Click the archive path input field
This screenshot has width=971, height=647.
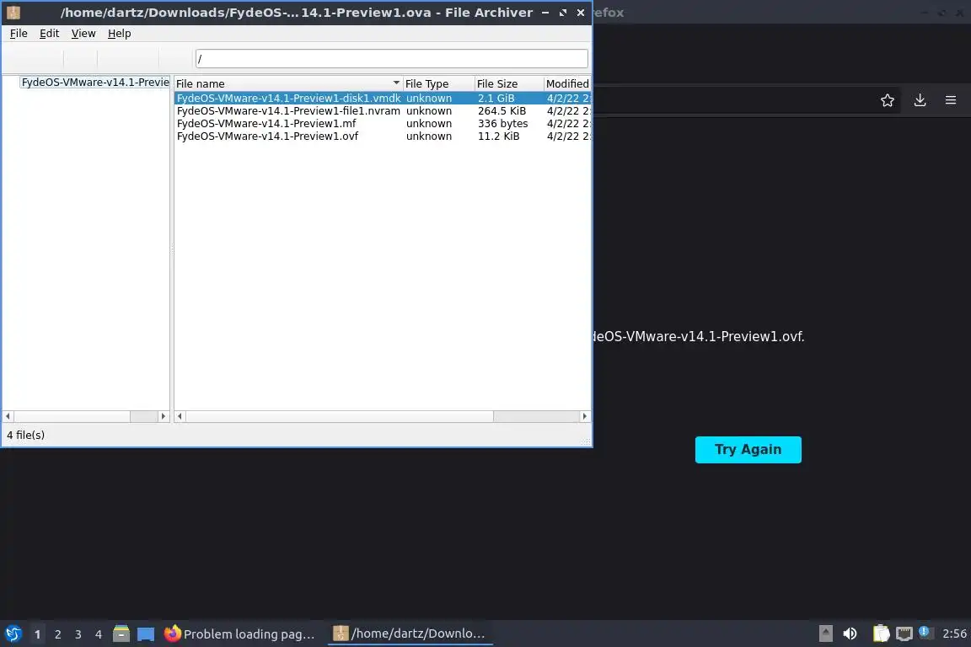coord(391,59)
